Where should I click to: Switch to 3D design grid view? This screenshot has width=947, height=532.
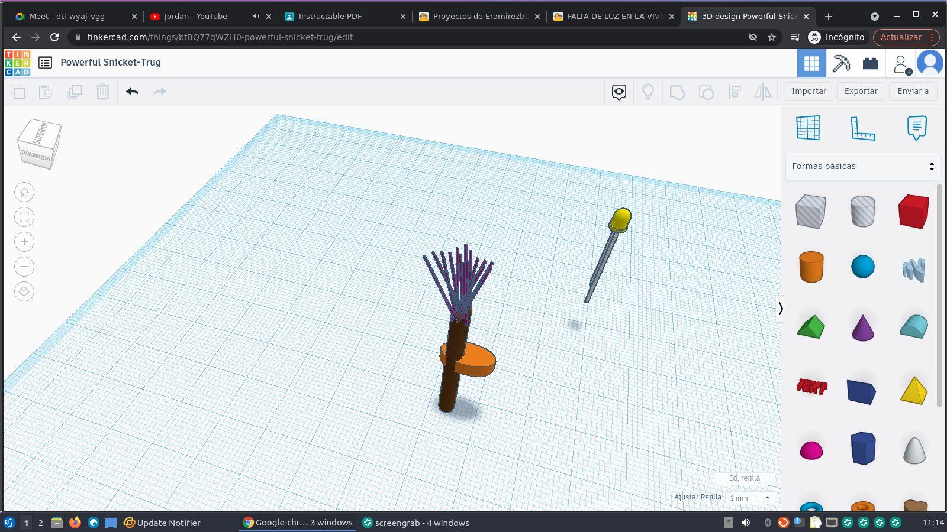[811, 63]
